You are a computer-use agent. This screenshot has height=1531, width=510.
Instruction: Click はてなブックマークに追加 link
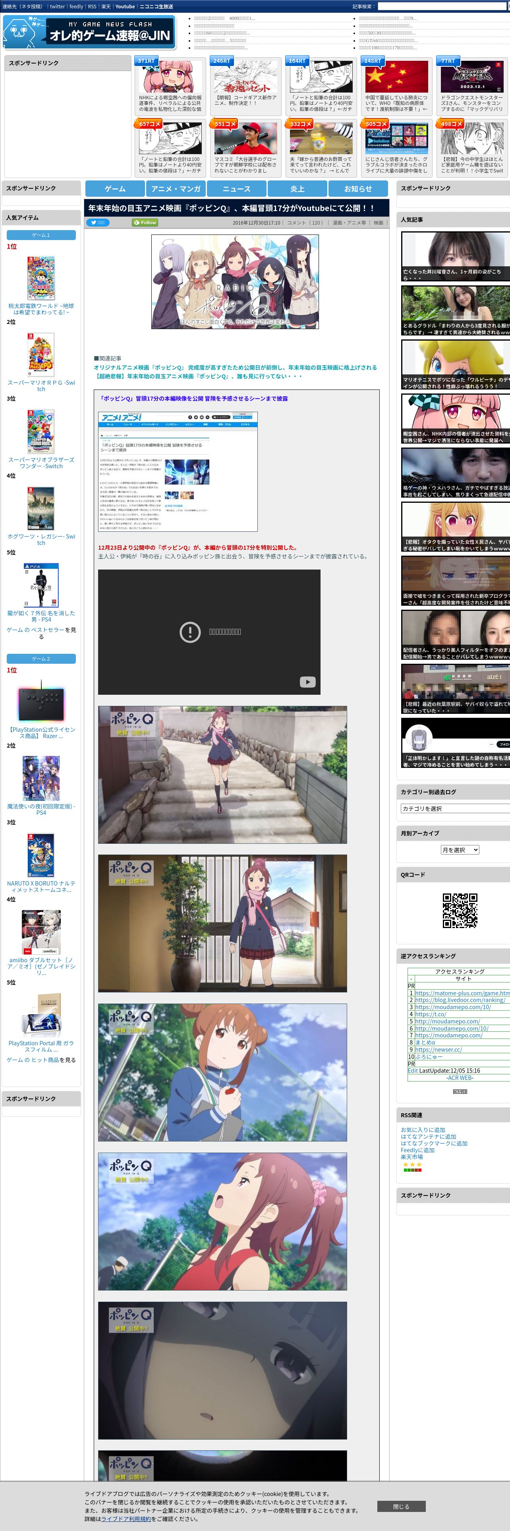click(x=434, y=1143)
